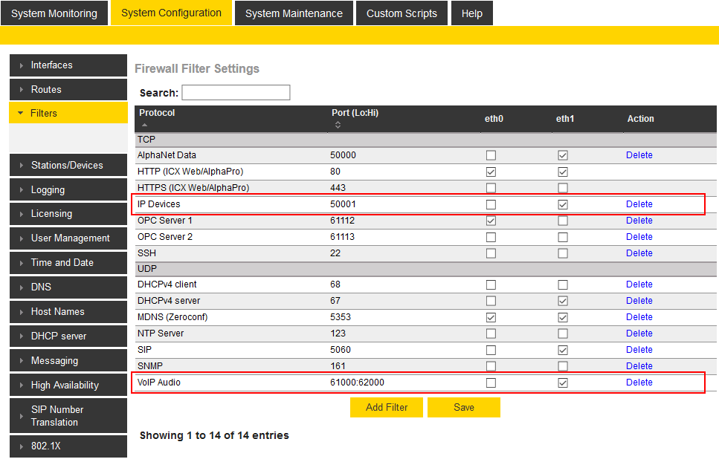Click the Search input field
This screenshot has height=462, width=719.
236,93
